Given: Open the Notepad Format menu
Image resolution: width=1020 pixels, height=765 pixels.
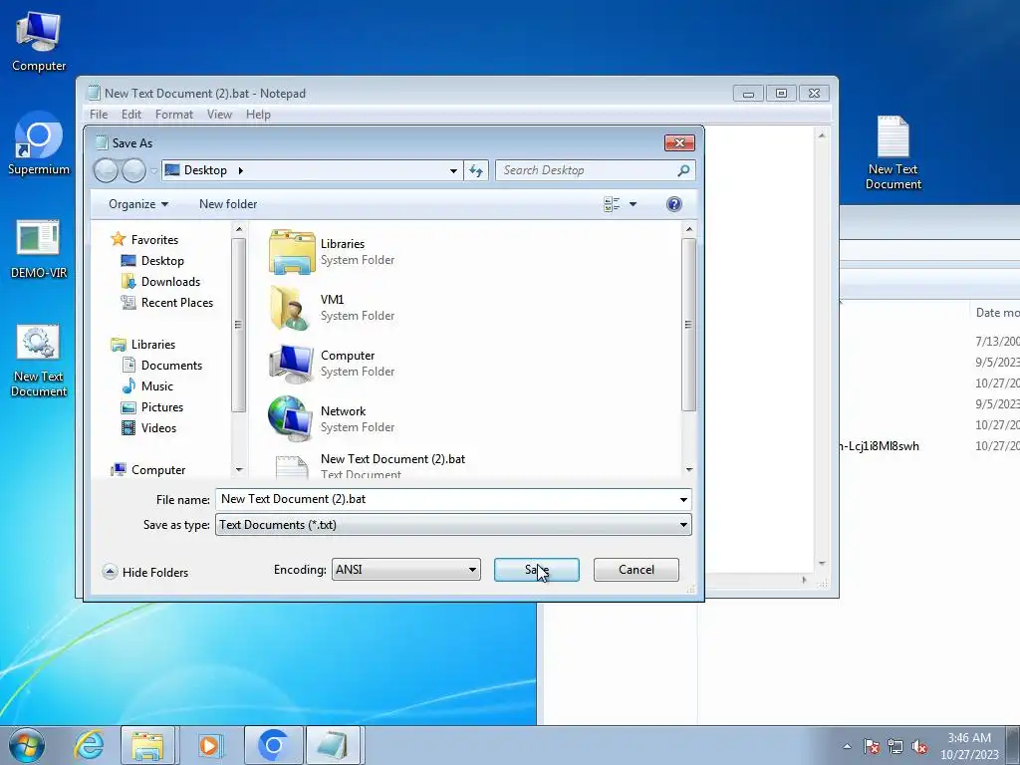Looking at the screenshot, I should pyautogui.click(x=173, y=115).
